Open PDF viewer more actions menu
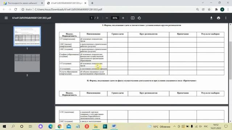Image resolution: width=232 pixels, height=130 pixels. click(x=226, y=18)
